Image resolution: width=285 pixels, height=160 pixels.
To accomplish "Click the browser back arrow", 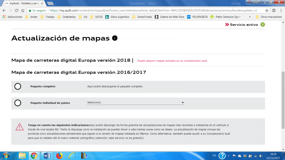I will pos(4,11).
